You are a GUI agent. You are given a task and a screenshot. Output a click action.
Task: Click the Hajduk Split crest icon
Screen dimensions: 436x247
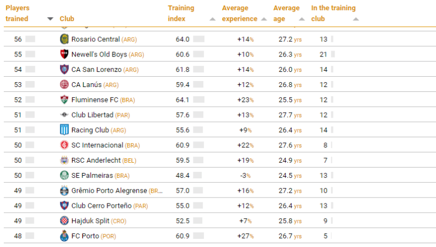click(x=64, y=221)
